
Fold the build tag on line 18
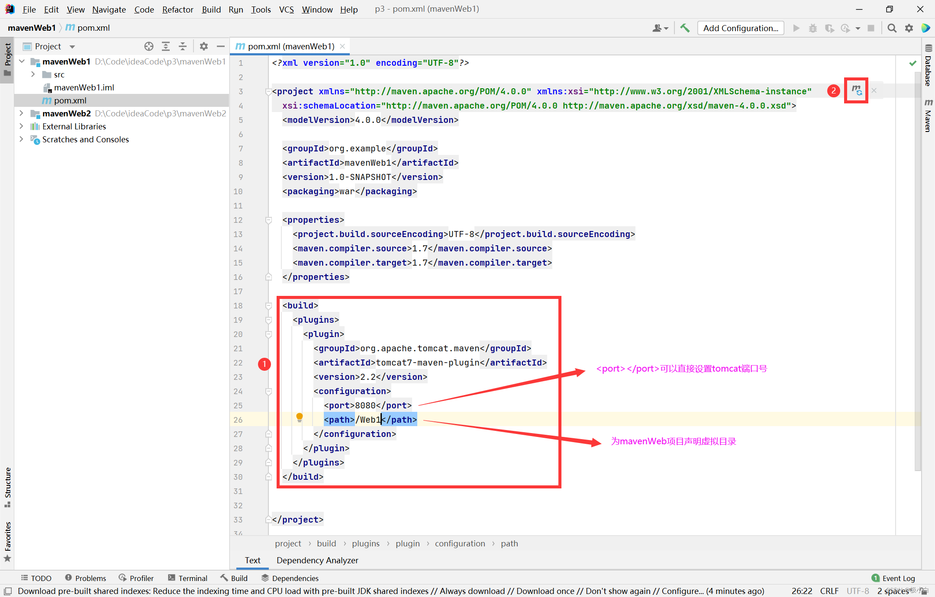(x=268, y=306)
